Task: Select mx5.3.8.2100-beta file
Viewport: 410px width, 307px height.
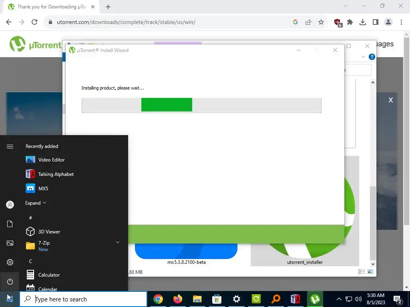Action: (x=187, y=262)
